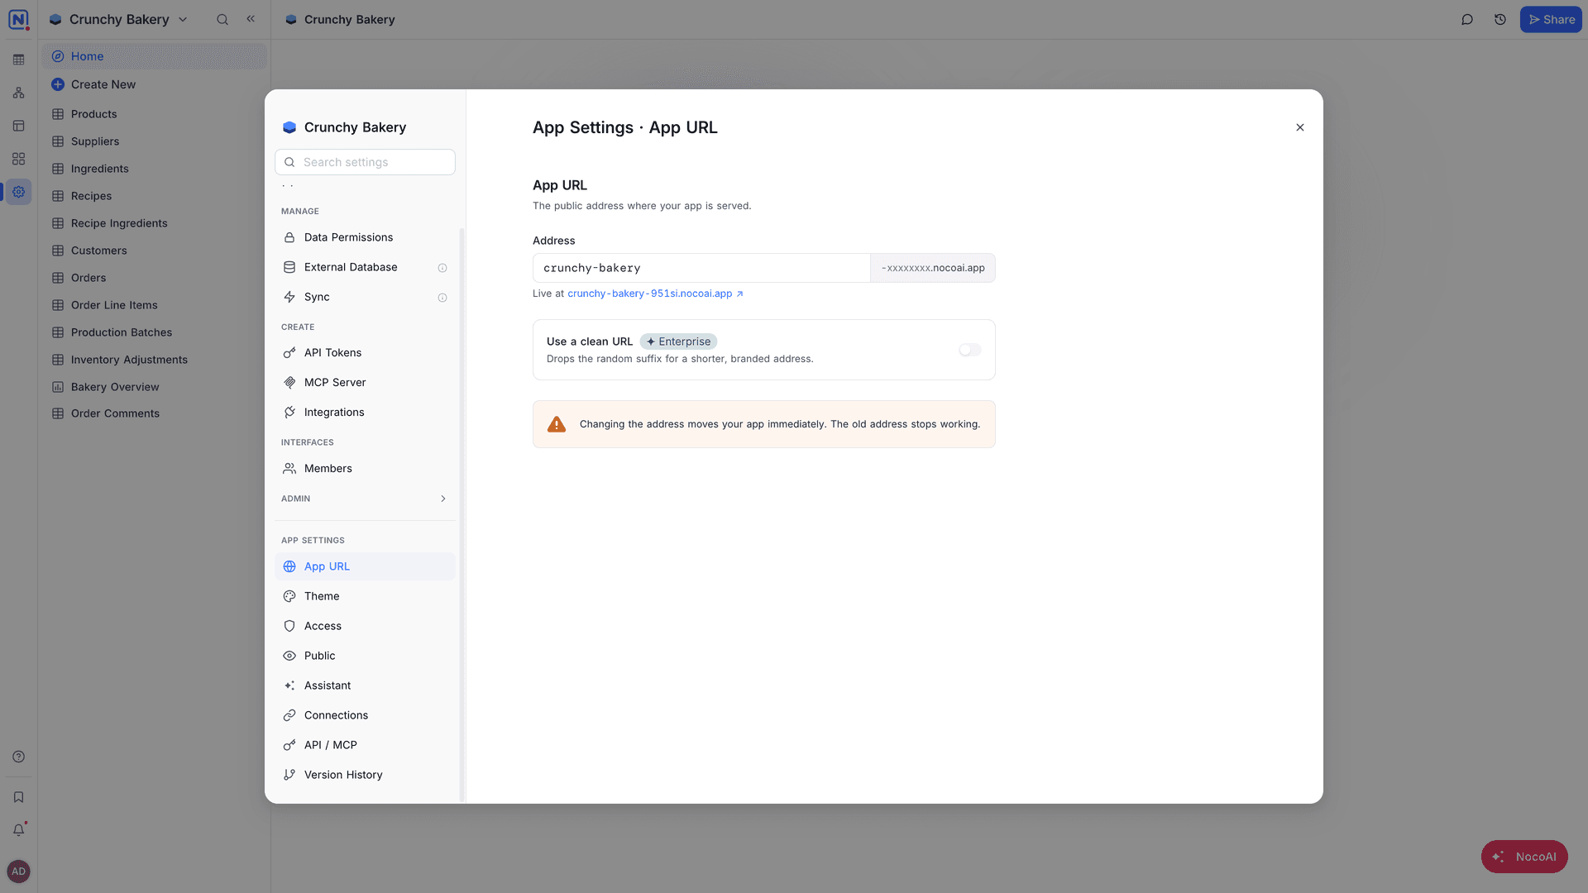
Task: Open Public settings item
Action: pyautogui.click(x=365, y=656)
